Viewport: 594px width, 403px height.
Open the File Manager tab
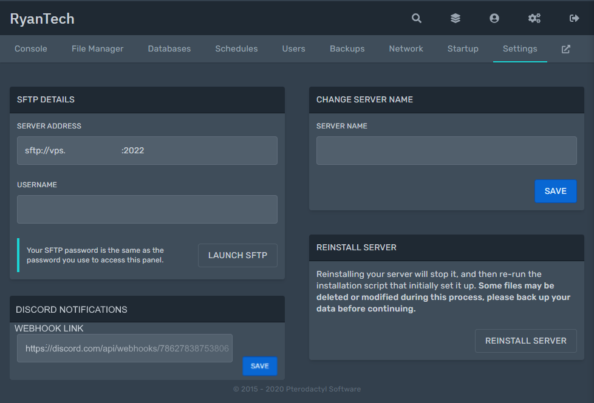point(97,48)
